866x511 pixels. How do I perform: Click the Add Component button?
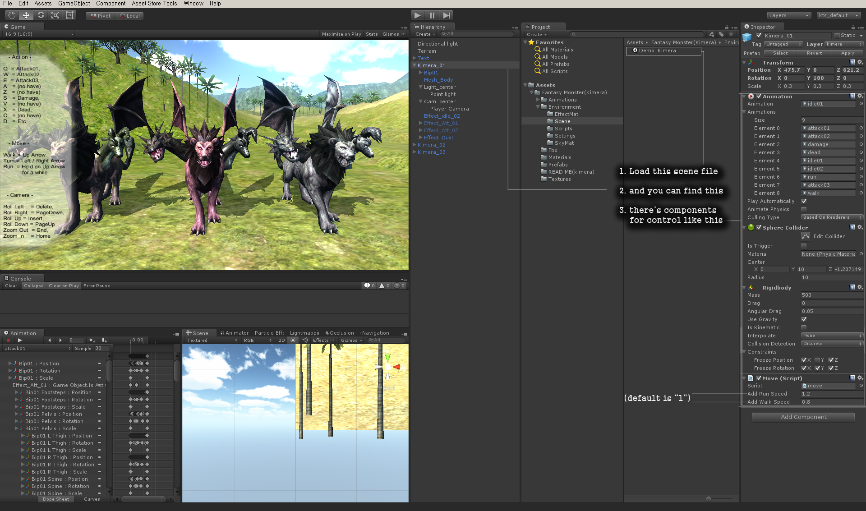tap(803, 417)
